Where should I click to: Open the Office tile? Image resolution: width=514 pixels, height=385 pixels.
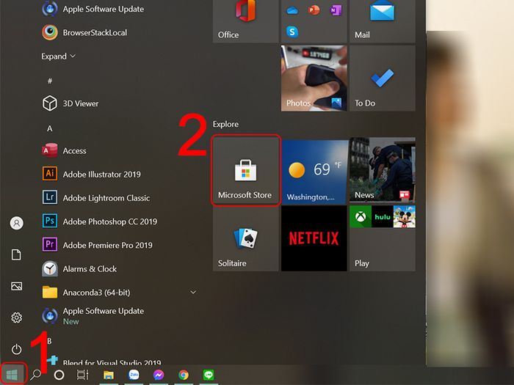(x=246, y=21)
